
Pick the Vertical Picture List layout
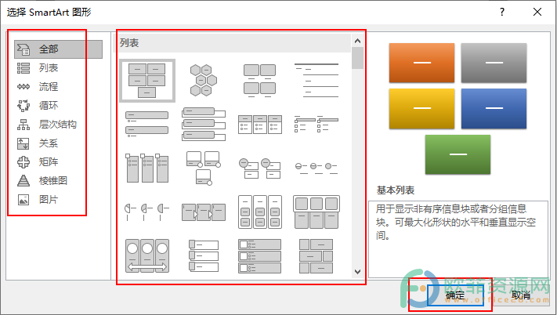(259, 255)
